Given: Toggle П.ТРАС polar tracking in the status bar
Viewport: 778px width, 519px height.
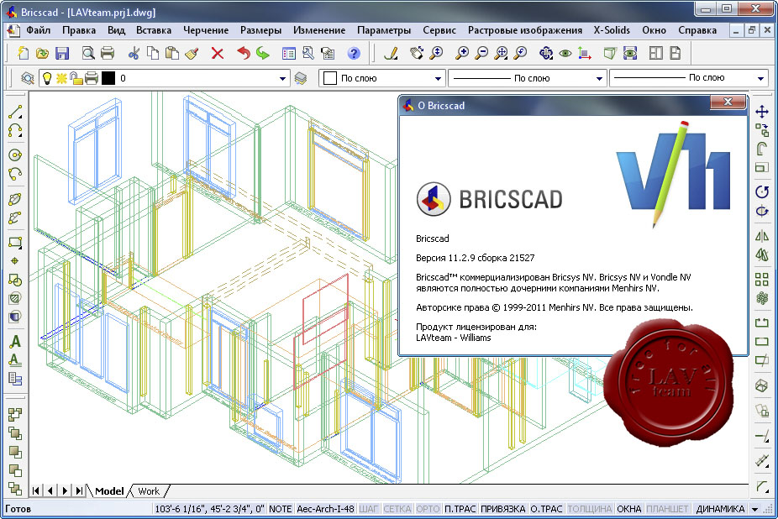Looking at the screenshot, I should pyautogui.click(x=460, y=509).
